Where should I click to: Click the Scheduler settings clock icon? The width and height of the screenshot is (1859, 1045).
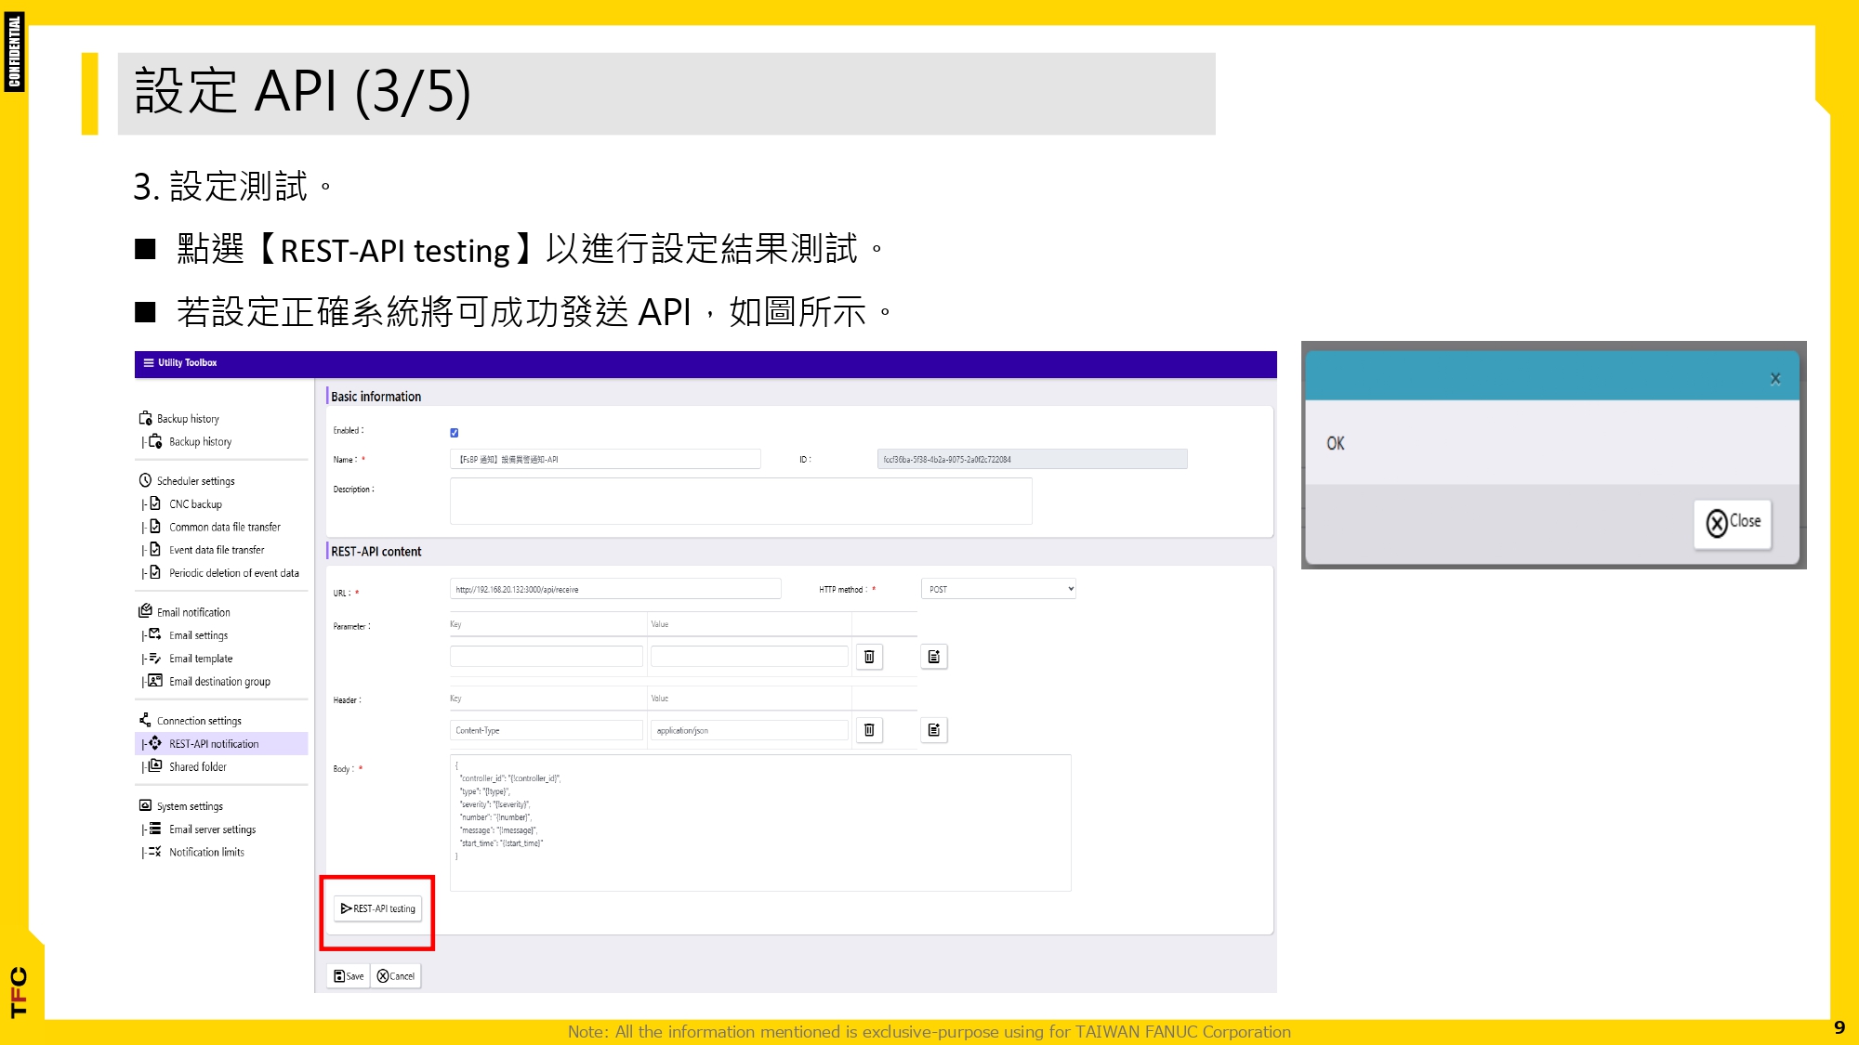click(146, 480)
